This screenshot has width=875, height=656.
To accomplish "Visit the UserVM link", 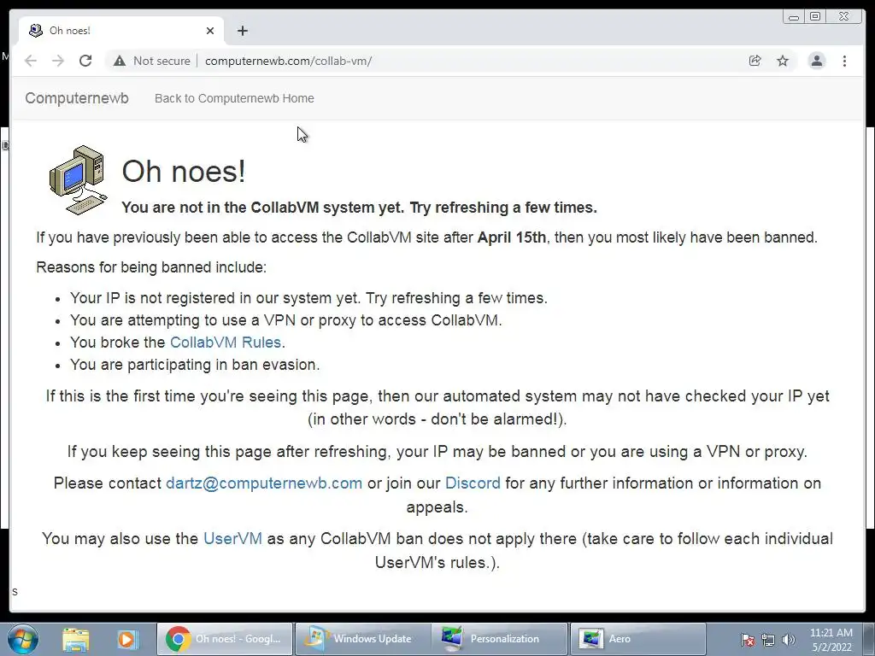I will pyautogui.click(x=232, y=538).
